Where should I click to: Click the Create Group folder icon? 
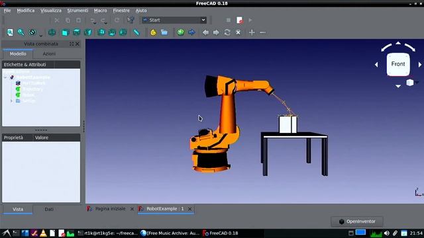(164, 32)
